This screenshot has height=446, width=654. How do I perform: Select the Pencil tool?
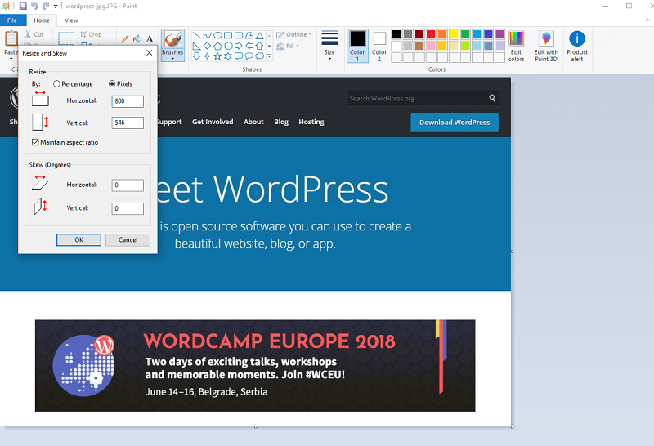pos(125,39)
